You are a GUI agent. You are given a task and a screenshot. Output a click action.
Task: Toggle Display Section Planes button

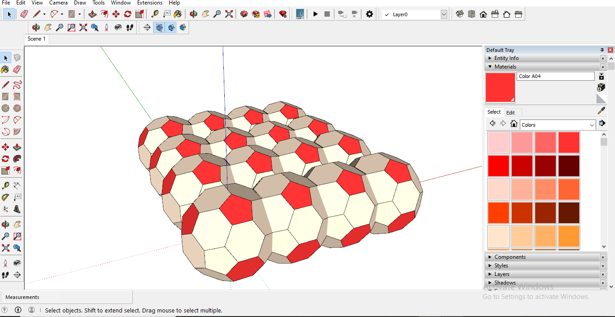click(159, 28)
